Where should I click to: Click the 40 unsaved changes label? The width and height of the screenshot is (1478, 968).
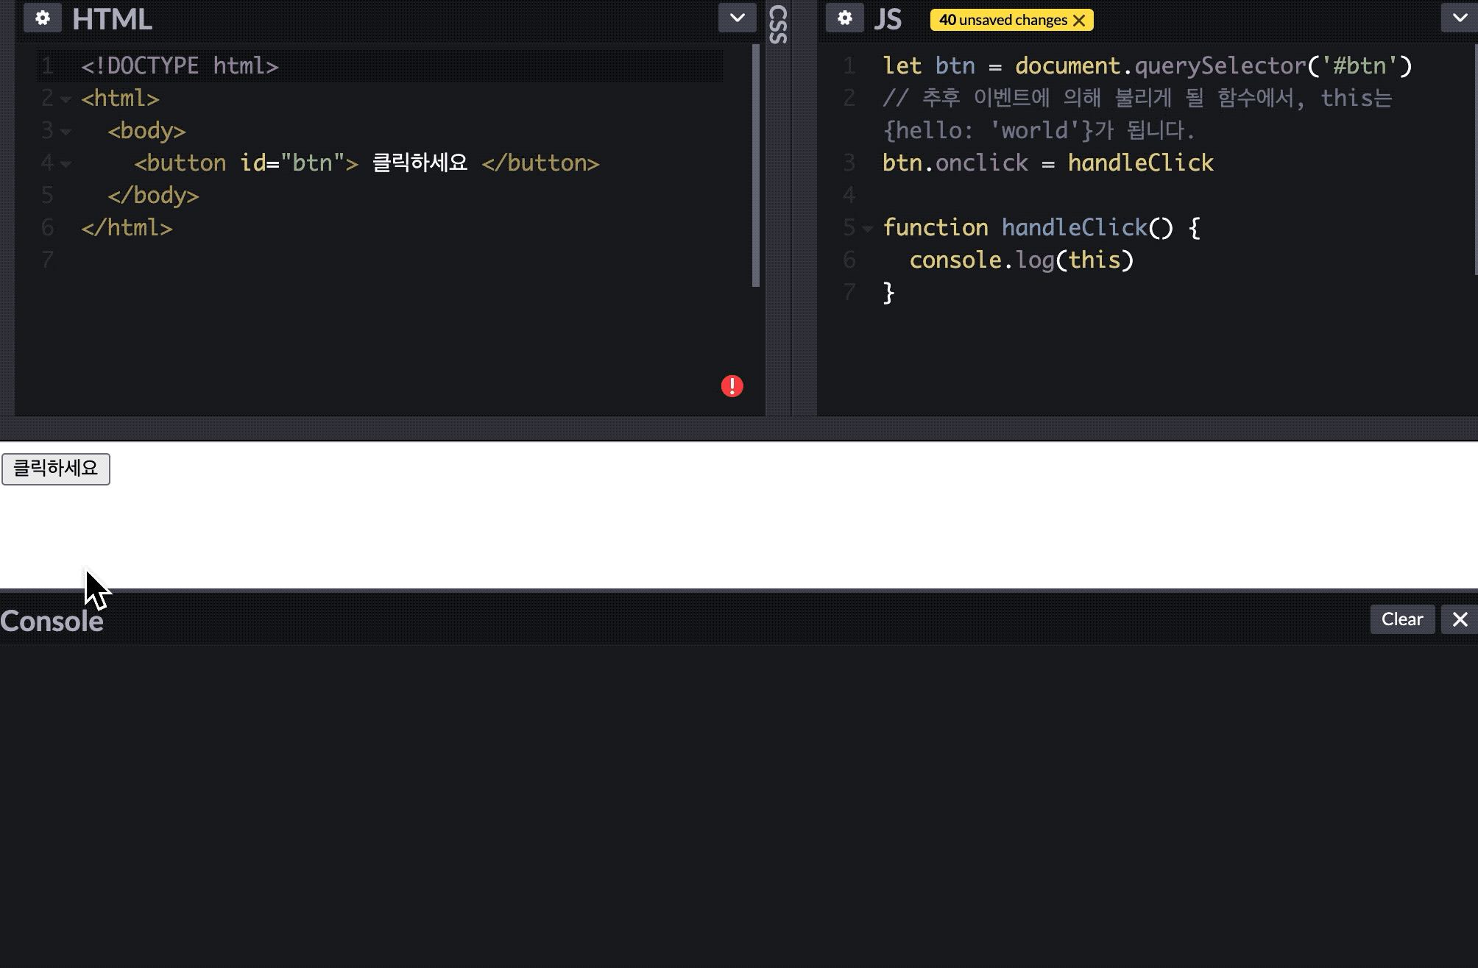[1002, 21]
